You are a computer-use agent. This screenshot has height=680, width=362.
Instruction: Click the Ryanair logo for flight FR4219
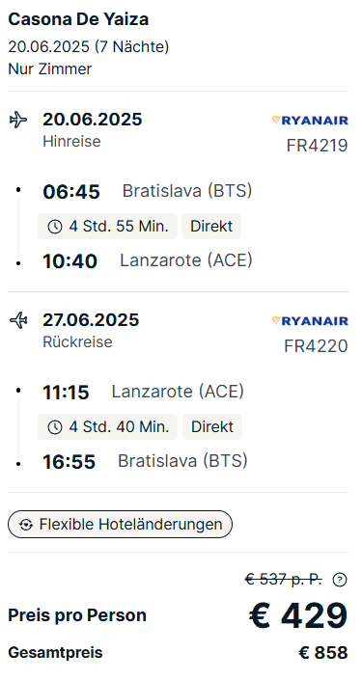tap(310, 121)
